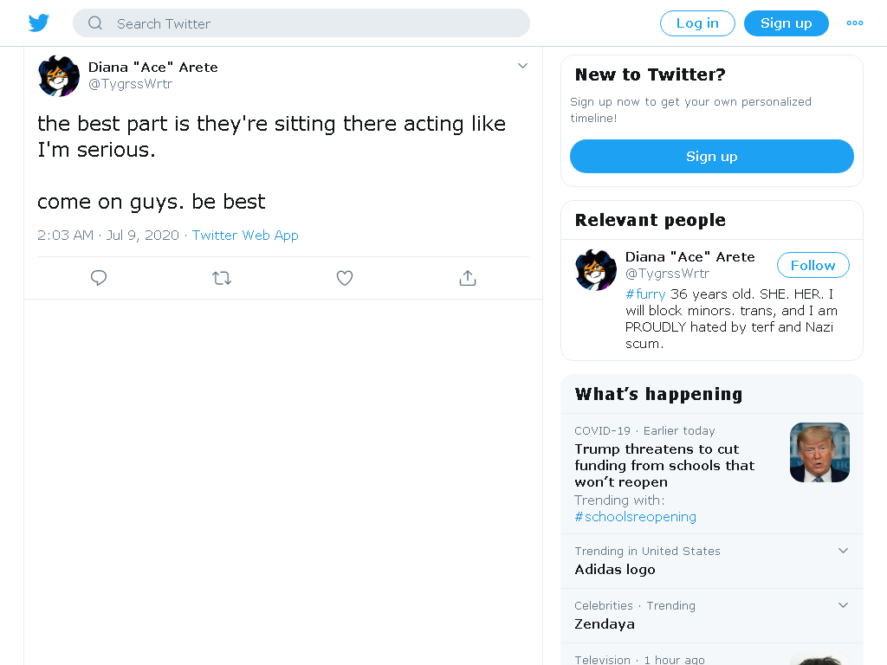Follow Diana "Ace" Arete

(x=813, y=265)
